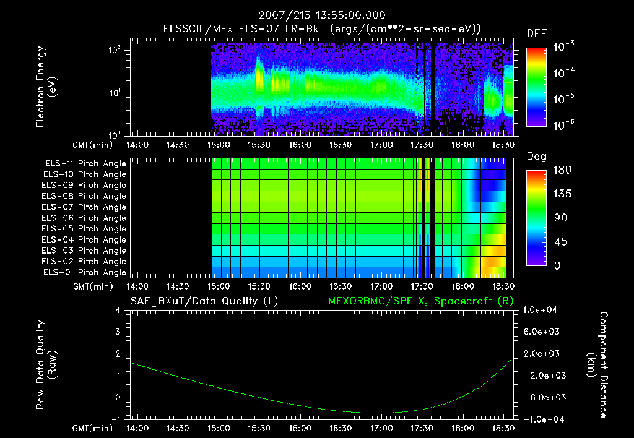634x438 pixels.
Task: Click the quality level 1 white line segment
Action: (x=303, y=376)
